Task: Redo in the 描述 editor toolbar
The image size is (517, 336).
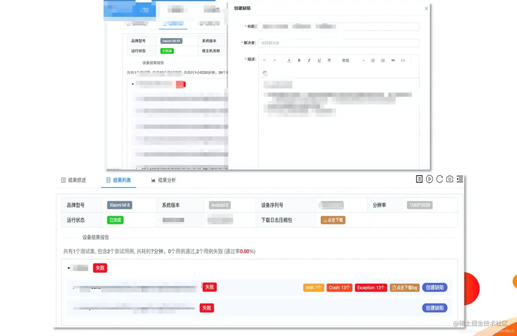Action: click(x=274, y=60)
